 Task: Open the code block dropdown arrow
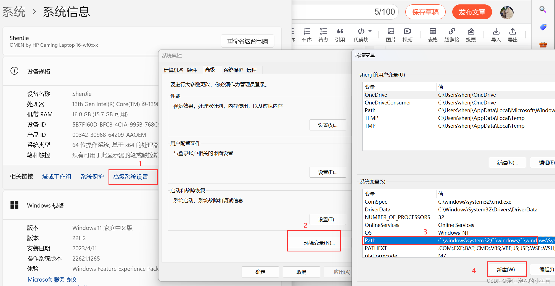click(x=370, y=31)
